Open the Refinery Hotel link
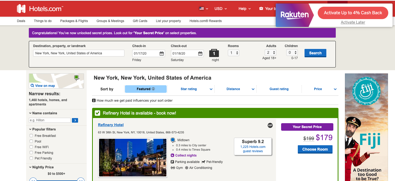Image resolution: width=395 pixels, height=181 pixels. 111,125
